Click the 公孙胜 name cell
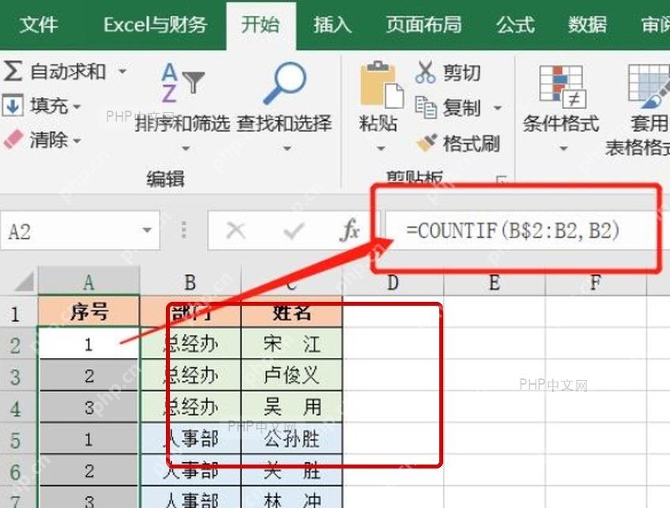670x508 pixels. (x=292, y=438)
